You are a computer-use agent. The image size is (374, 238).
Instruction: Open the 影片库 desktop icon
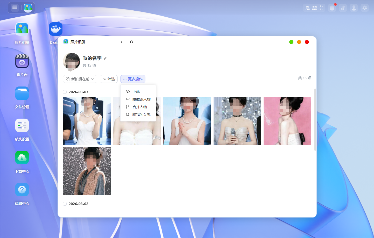pos(22,61)
